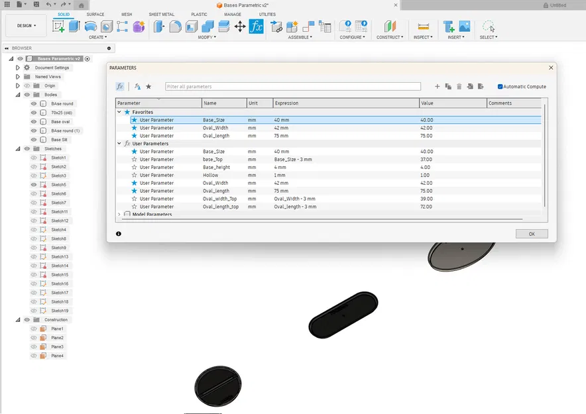This screenshot has height=414, width=586.
Task: Switch to the UTILITIES tab
Action: point(267,14)
